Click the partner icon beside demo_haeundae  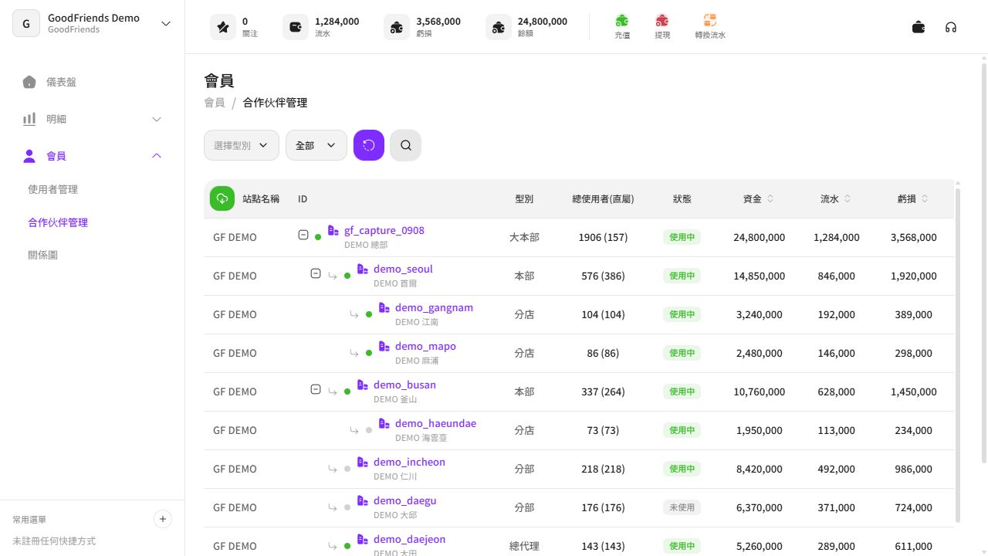coord(384,423)
